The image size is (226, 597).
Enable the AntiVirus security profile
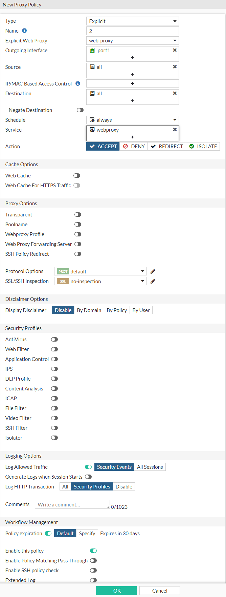(x=54, y=339)
